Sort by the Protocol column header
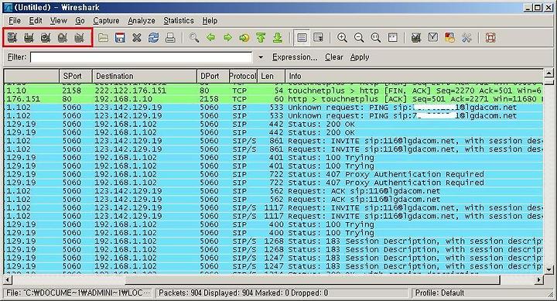Screen dimensions: 557x301 coord(243,76)
